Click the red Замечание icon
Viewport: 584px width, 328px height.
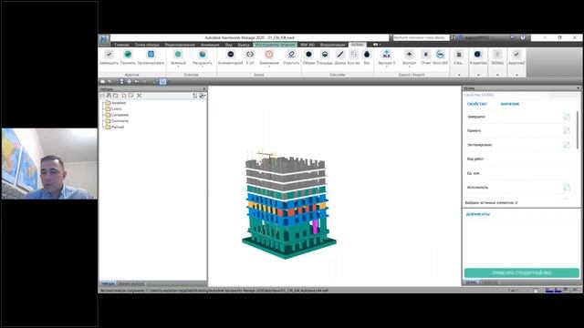pos(269,55)
